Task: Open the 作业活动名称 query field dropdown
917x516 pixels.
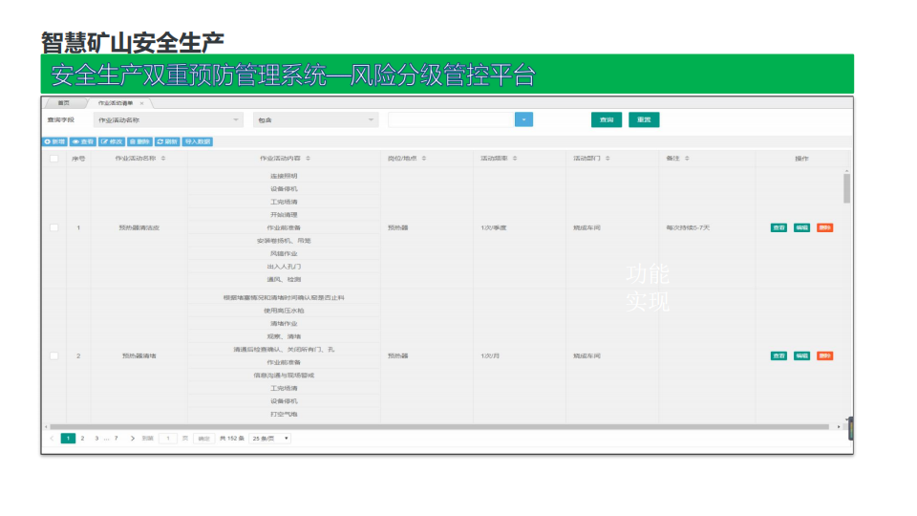Action: [x=168, y=120]
